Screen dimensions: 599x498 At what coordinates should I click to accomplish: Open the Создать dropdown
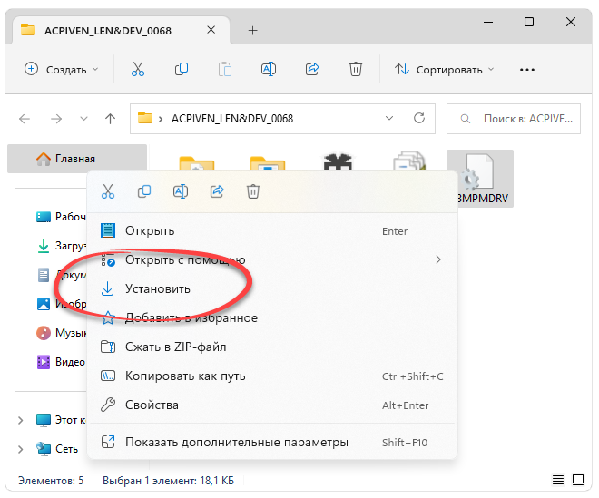click(x=61, y=70)
